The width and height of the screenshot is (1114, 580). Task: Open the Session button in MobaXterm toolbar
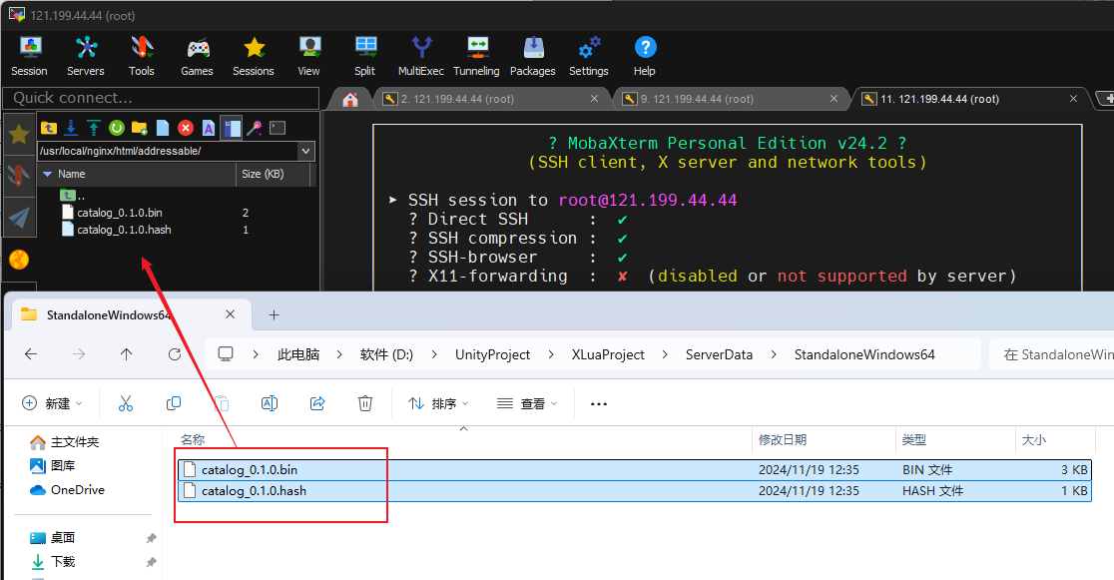29,56
